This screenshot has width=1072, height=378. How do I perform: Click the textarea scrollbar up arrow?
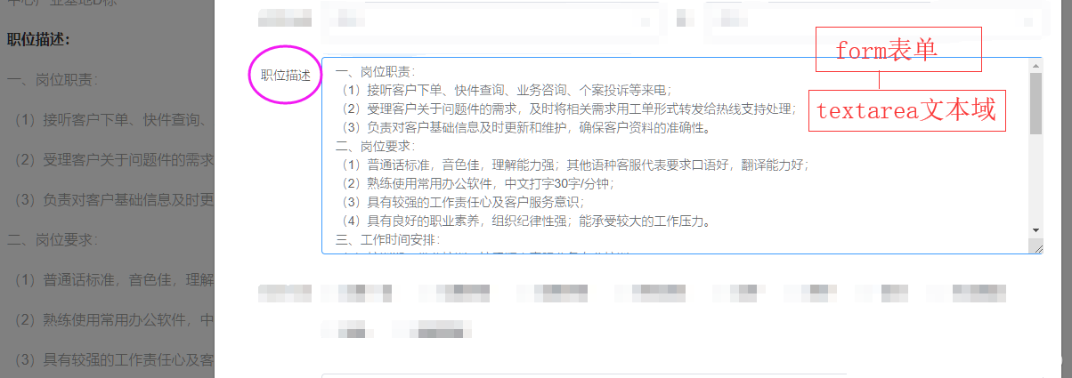[1035, 65]
